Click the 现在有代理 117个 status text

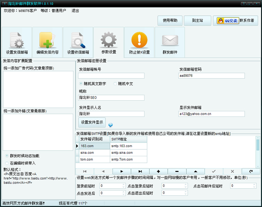[x=73, y=203]
